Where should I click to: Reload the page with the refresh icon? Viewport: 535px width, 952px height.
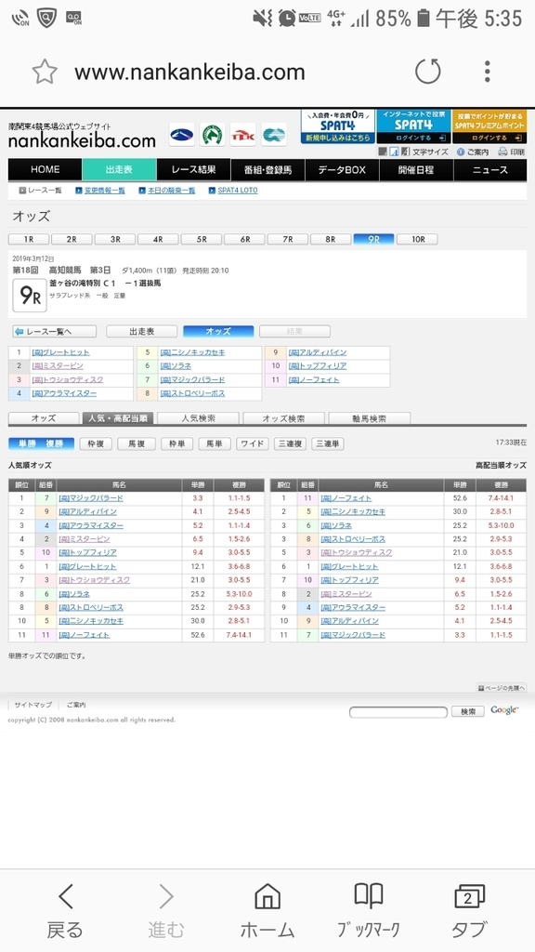427,73
